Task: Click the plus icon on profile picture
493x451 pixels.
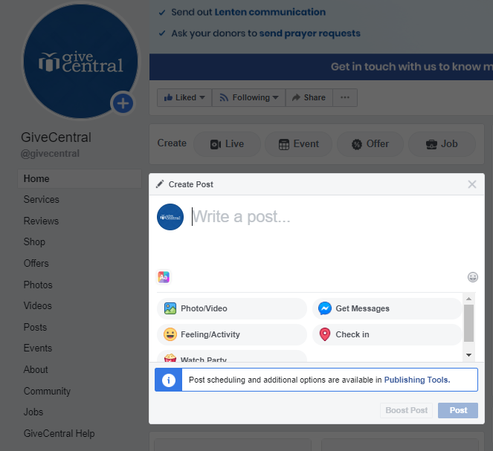Action: coord(123,103)
